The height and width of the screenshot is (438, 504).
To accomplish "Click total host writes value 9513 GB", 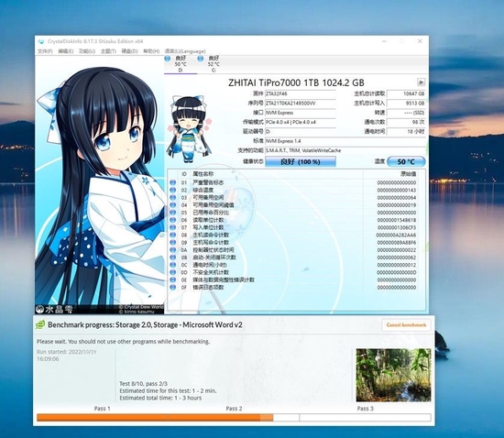I will click(x=406, y=104).
